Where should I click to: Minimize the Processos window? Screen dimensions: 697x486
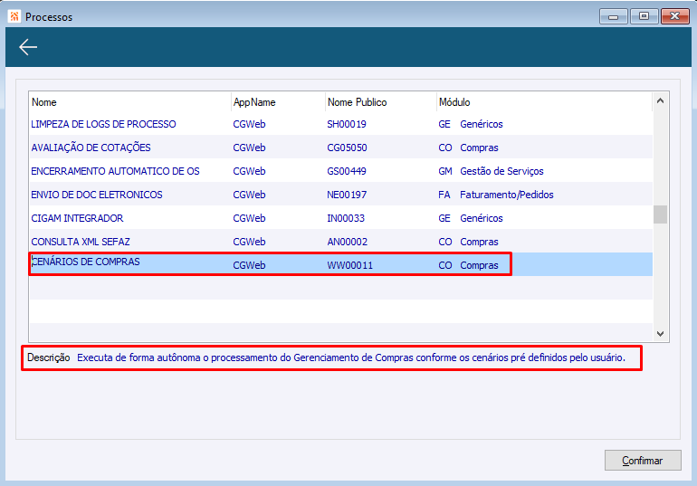coord(614,16)
